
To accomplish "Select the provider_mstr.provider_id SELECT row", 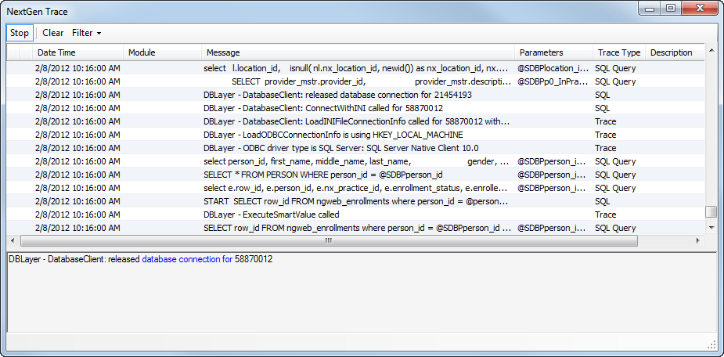I will click(356, 81).
